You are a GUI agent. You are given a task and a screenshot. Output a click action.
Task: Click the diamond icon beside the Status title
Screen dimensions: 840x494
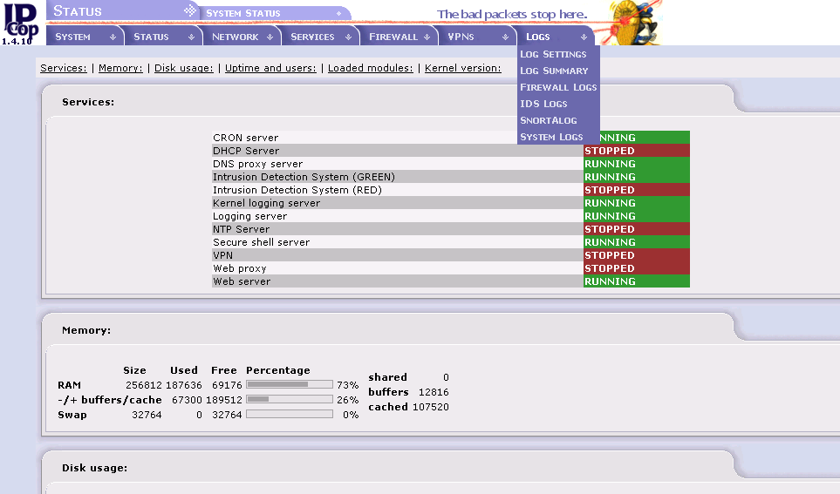point(190,11)
